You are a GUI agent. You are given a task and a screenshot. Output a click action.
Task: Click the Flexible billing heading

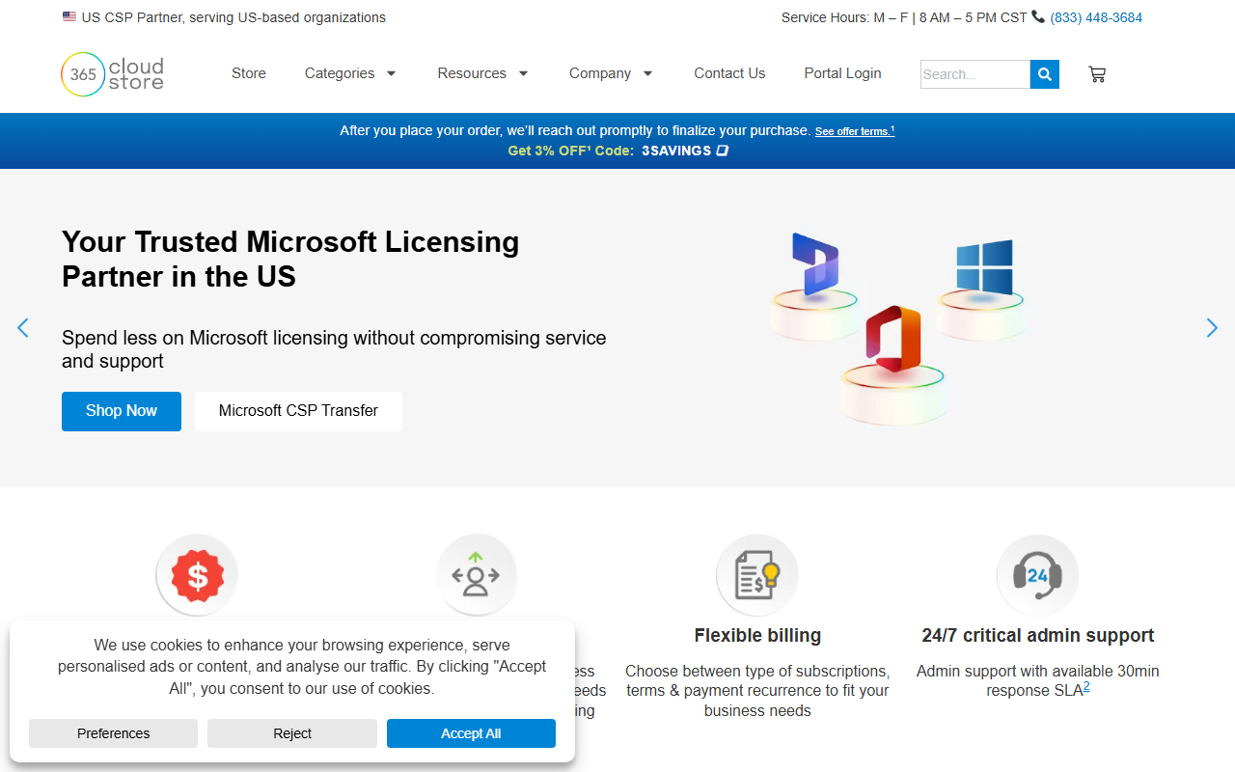[757, 635]
